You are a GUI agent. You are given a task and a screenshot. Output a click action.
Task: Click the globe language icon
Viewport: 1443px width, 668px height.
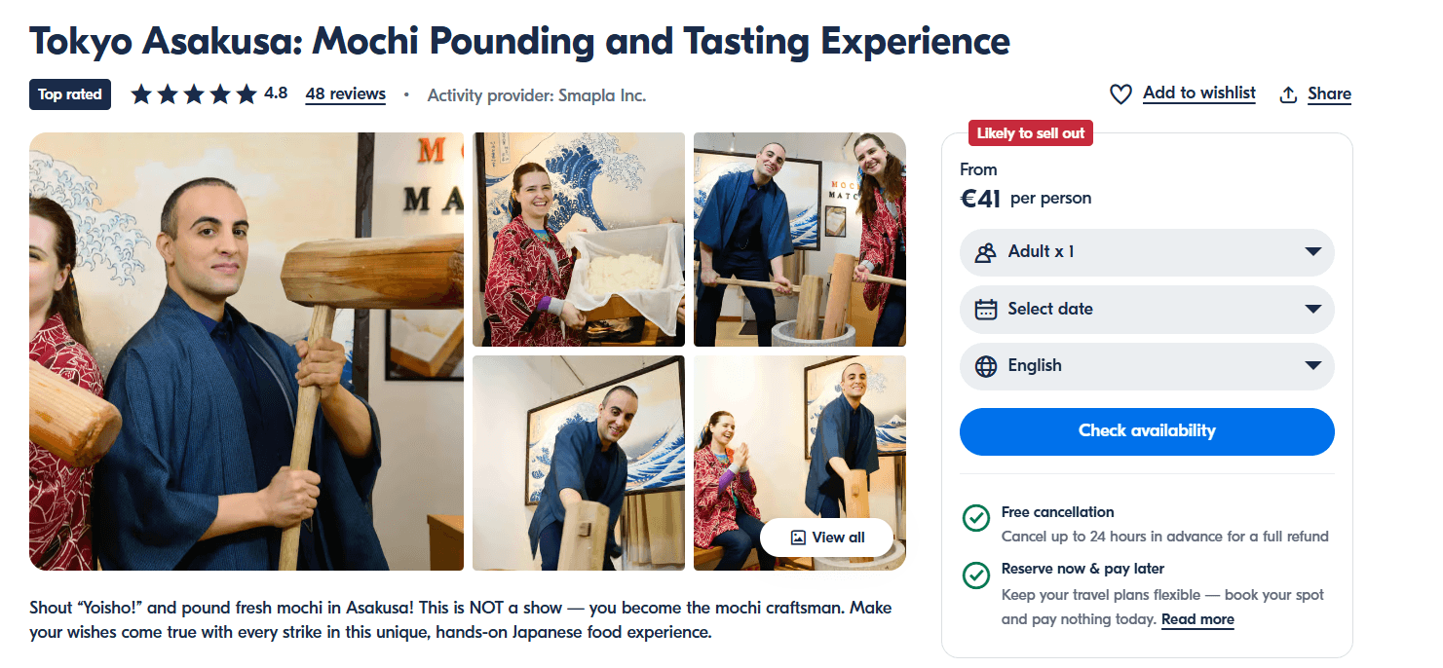click(x=986, y=366)
